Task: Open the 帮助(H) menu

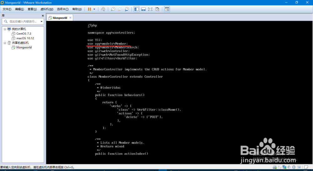Action: pos(77,9)
